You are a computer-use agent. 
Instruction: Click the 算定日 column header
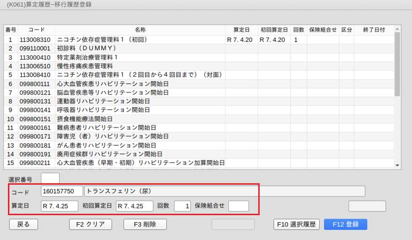[241, 30]
